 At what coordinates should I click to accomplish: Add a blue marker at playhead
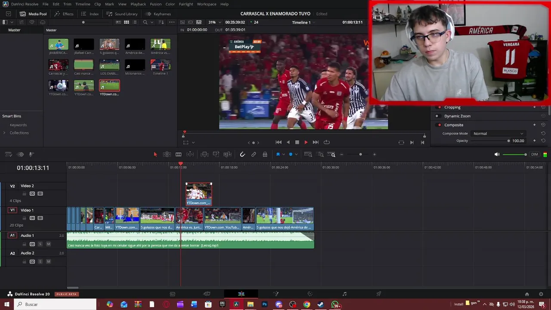[291, 155]
